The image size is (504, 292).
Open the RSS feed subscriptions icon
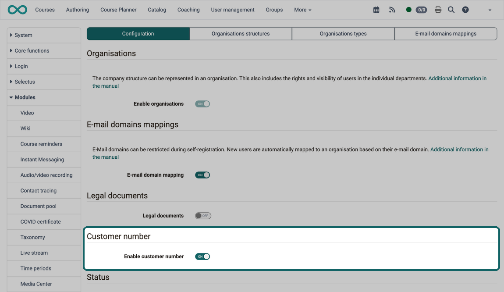click(x=392, y=10)
